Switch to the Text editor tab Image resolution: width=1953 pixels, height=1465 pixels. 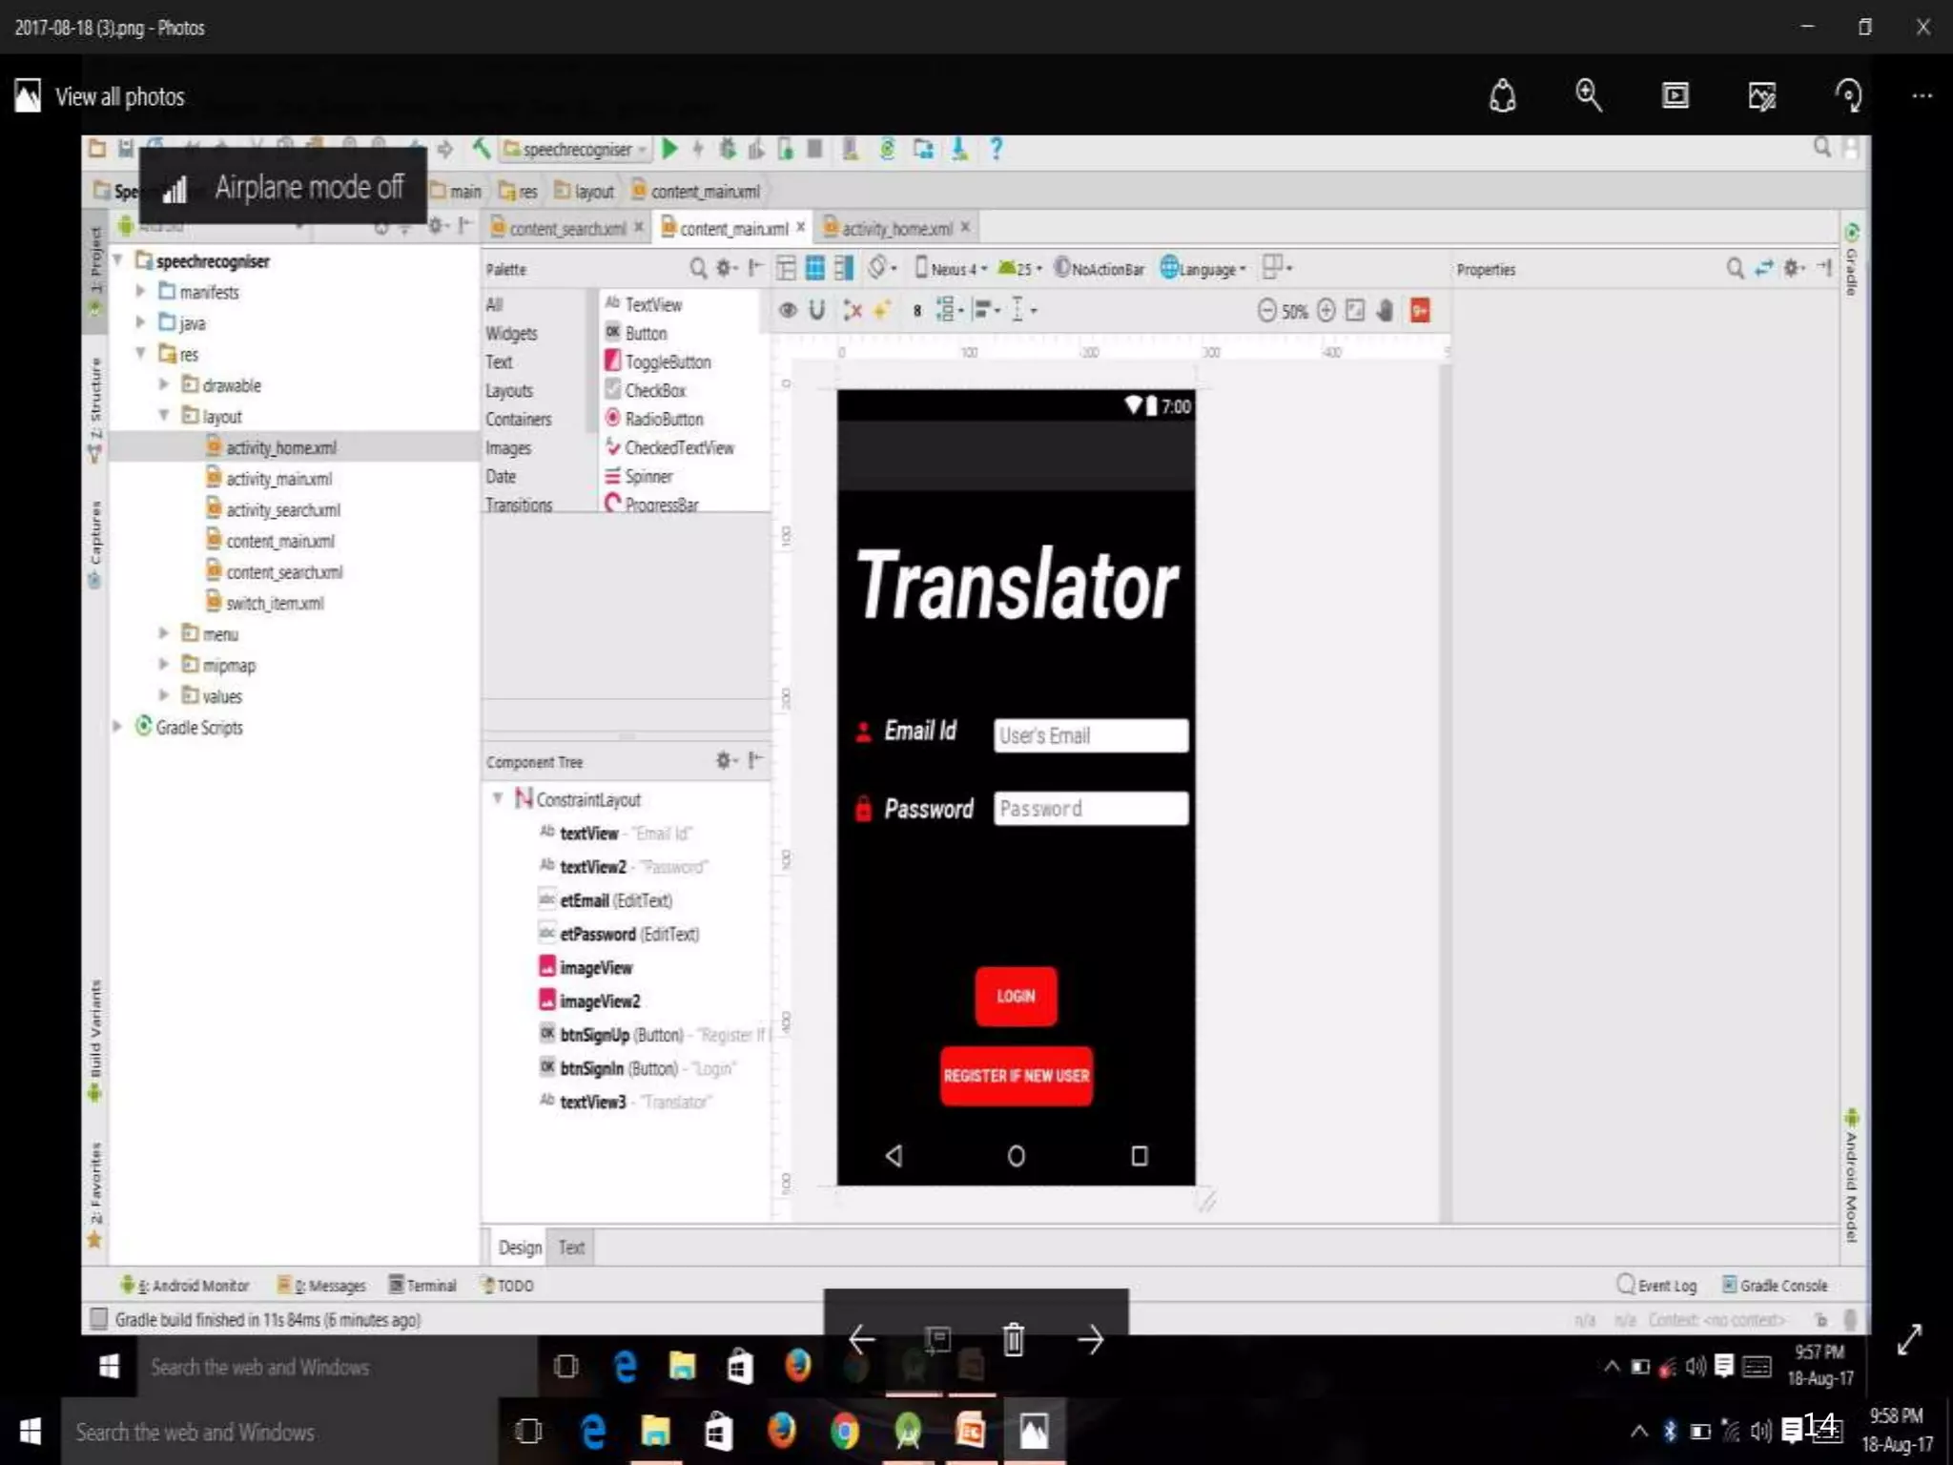pyautogui.click(x=570, y=1248)
